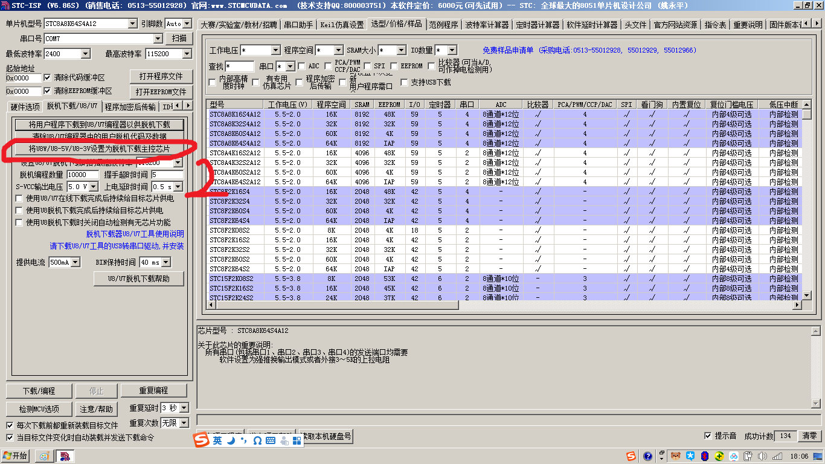The height and width of the screenshot is (464, 825).
Task: Click the chip table's horizontal scrollbar
Action: click(504, 304)
